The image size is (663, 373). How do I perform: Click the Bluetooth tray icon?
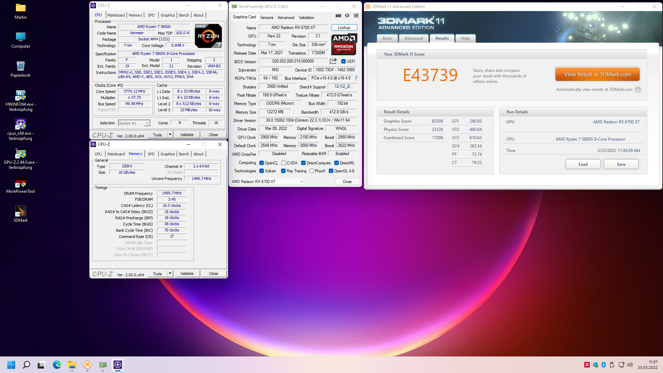604,365
